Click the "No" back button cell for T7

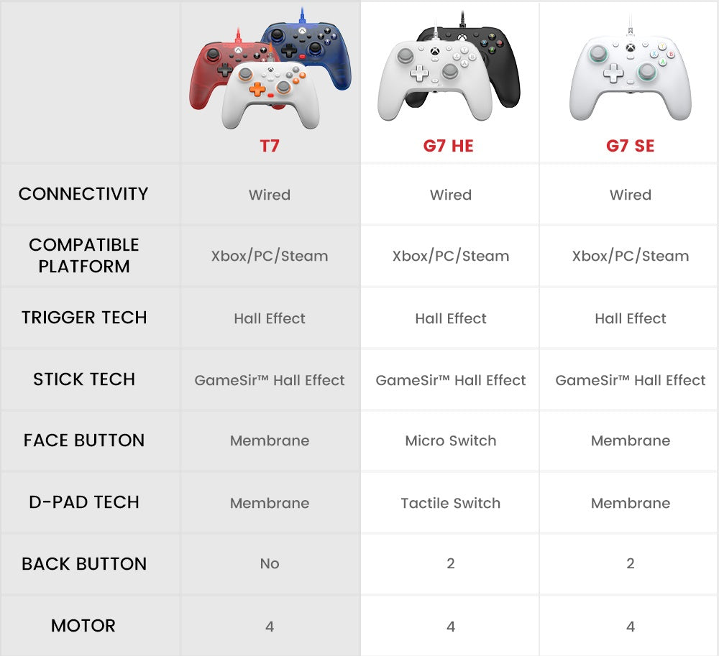[x=270, y=564]
